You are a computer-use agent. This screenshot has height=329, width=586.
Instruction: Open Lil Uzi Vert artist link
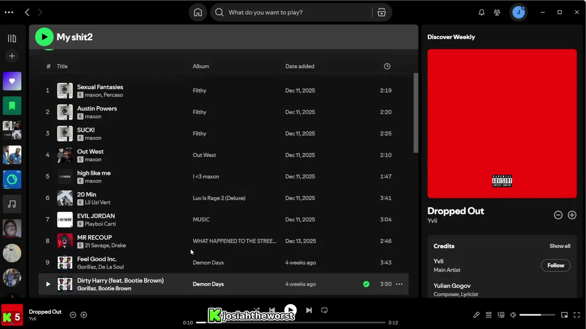tap(98, 202)
